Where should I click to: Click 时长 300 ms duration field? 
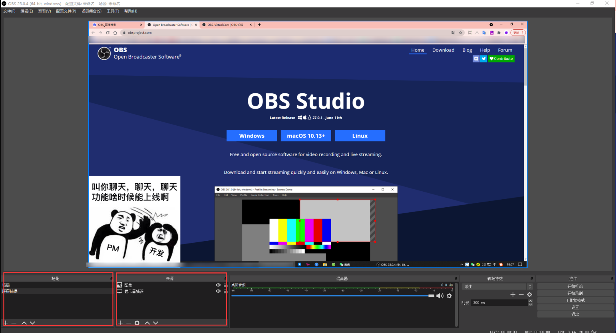(499, 303)
